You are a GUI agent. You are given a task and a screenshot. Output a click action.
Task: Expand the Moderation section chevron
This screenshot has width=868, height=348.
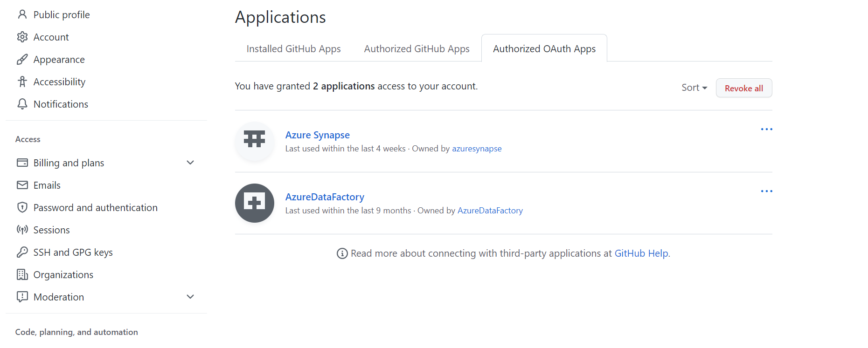tap(190, 297)
